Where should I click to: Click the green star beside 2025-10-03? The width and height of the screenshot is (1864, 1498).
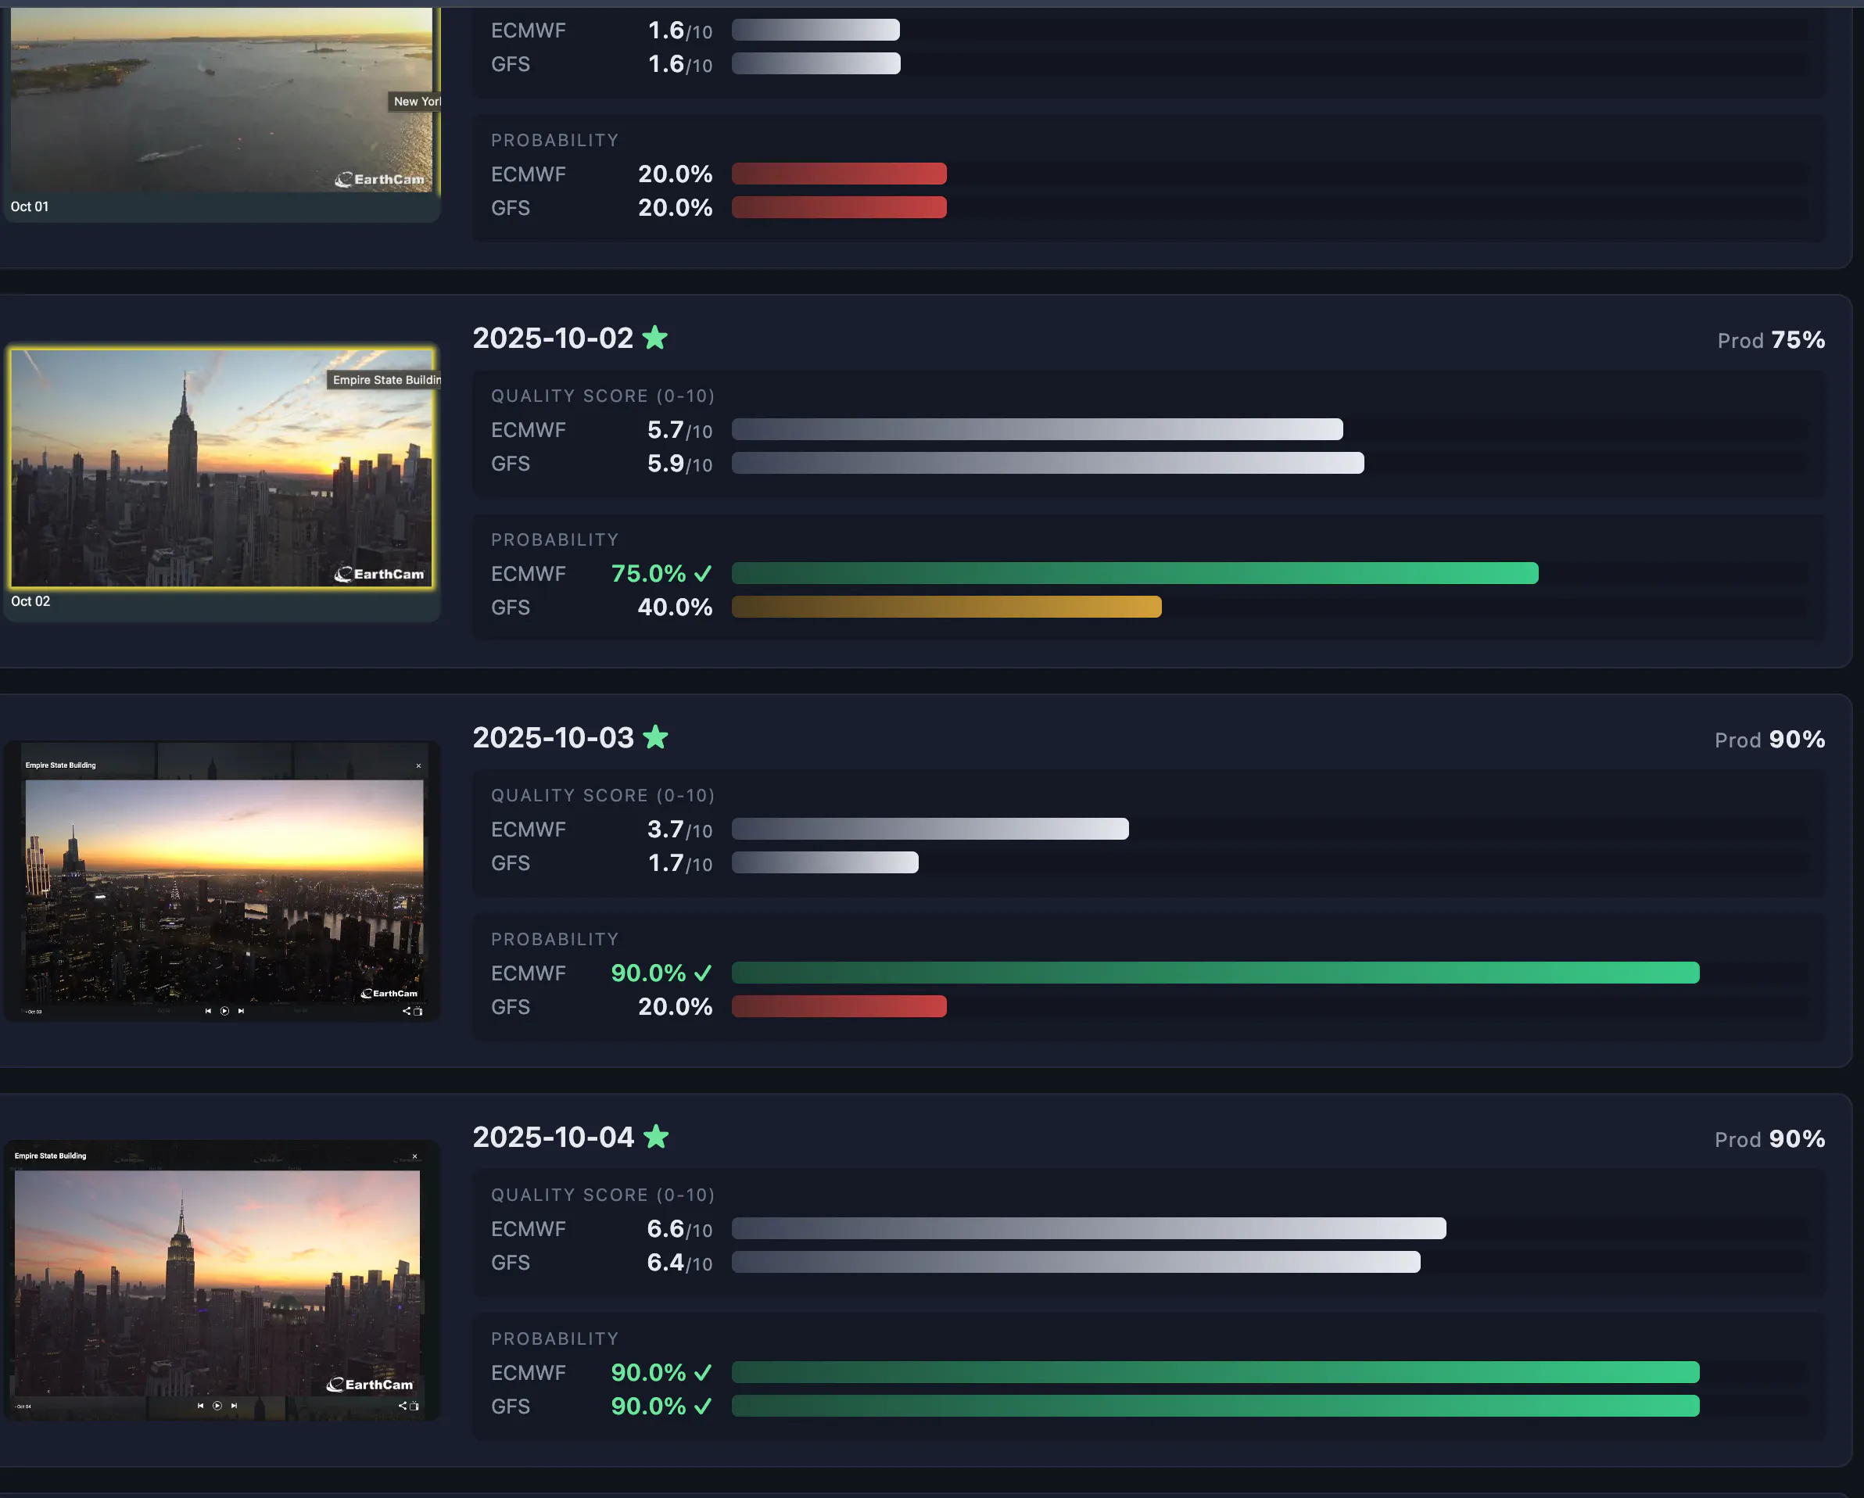(x=656, y=736)
